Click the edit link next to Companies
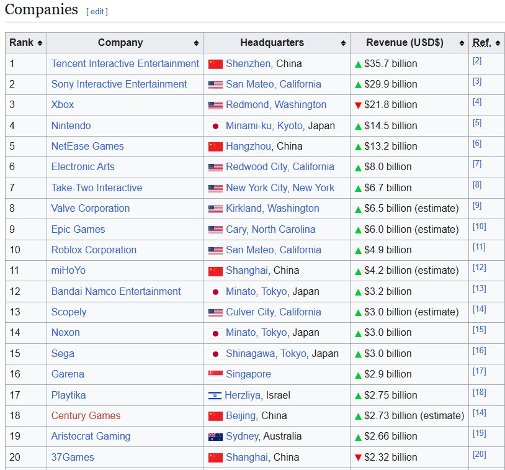The image size is (505, 470). 97,12
